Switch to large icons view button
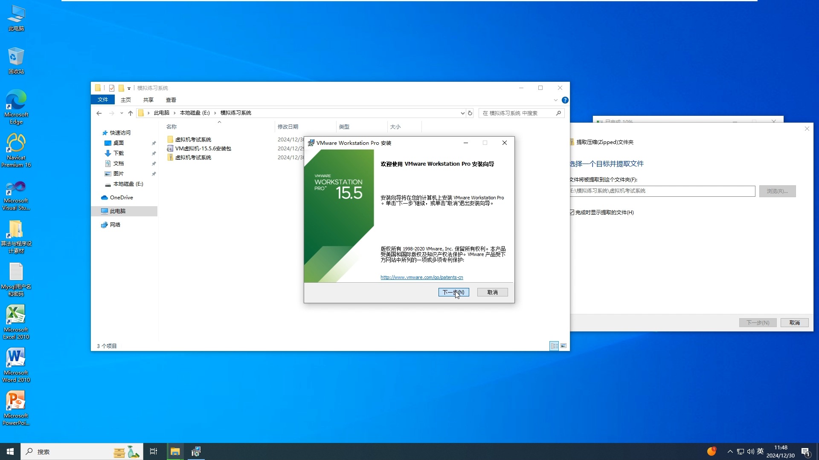Screen dimensions: 819x460 563,346
